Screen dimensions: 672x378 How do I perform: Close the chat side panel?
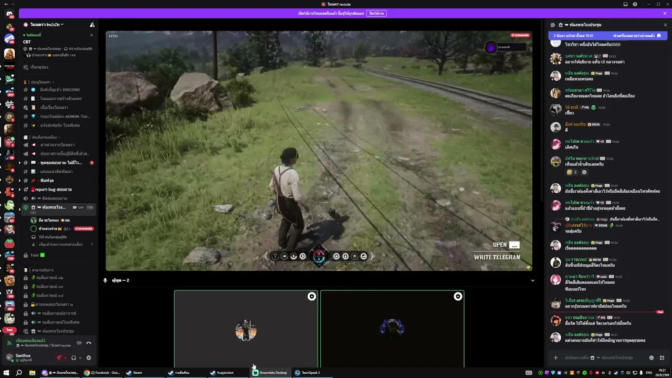click(x=665, y=25)
